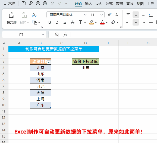This screenshot has width=157, height=143.
Task: Toggle horizontal center alignment
Action: point(136,22)
